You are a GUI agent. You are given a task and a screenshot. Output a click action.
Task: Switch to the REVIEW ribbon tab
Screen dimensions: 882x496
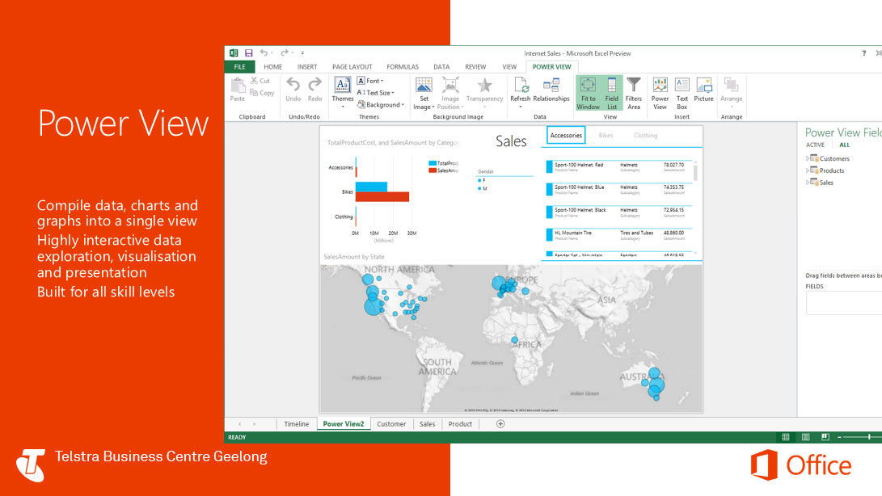(475, 67)
